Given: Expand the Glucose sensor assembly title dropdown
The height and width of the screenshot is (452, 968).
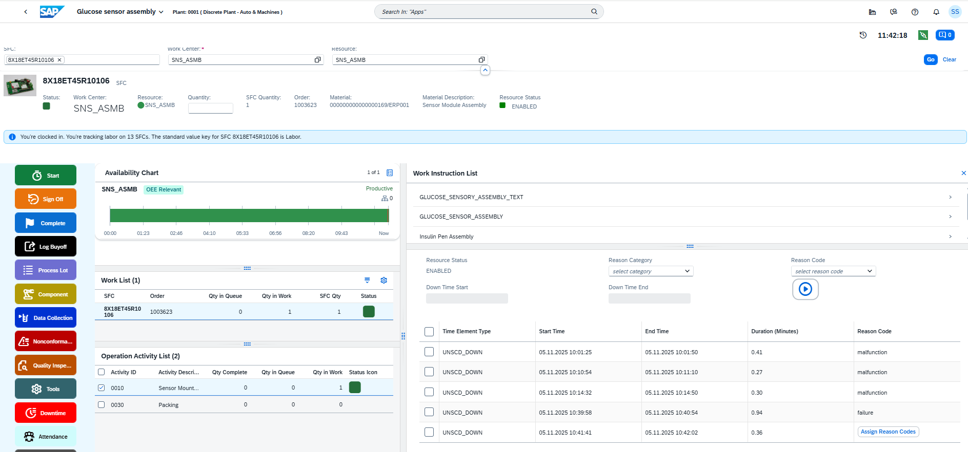Looking at the screenshot, I should (x=161, y=12).
